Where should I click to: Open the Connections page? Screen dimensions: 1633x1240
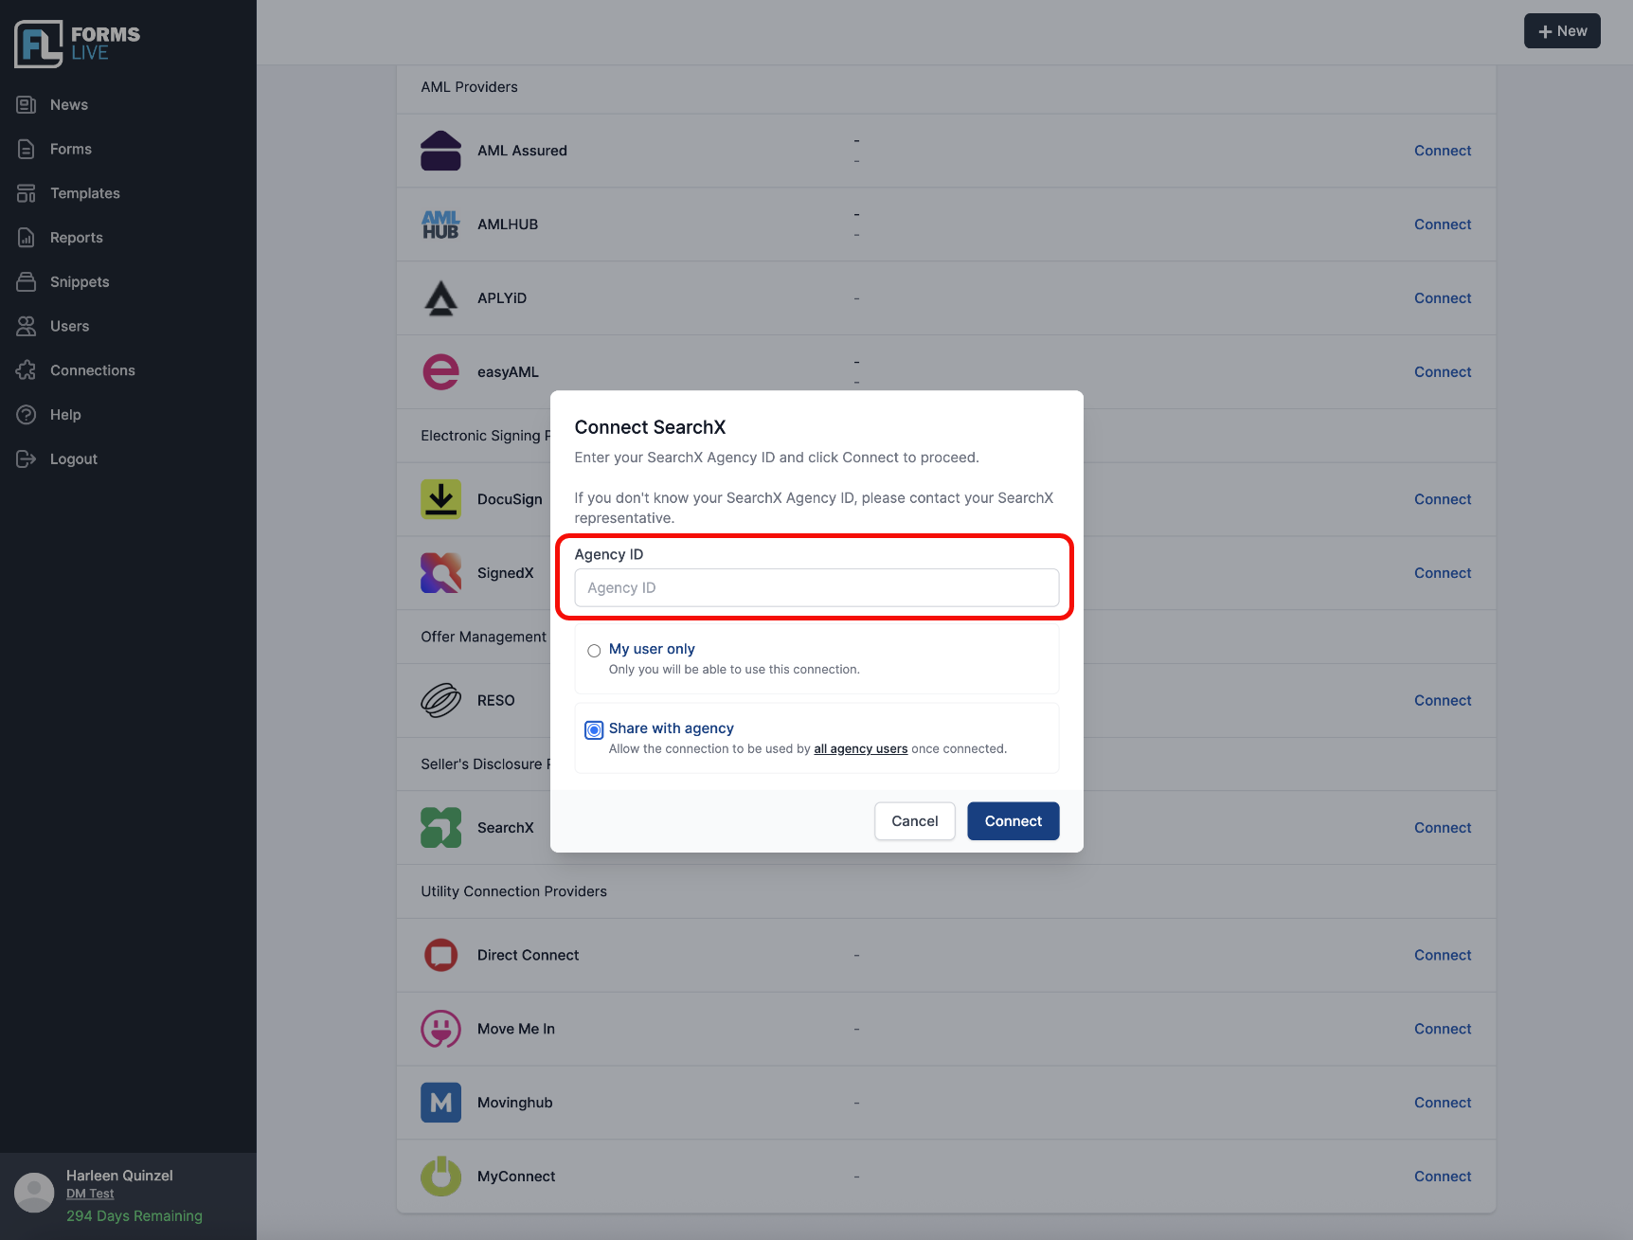tap(93, 370)
